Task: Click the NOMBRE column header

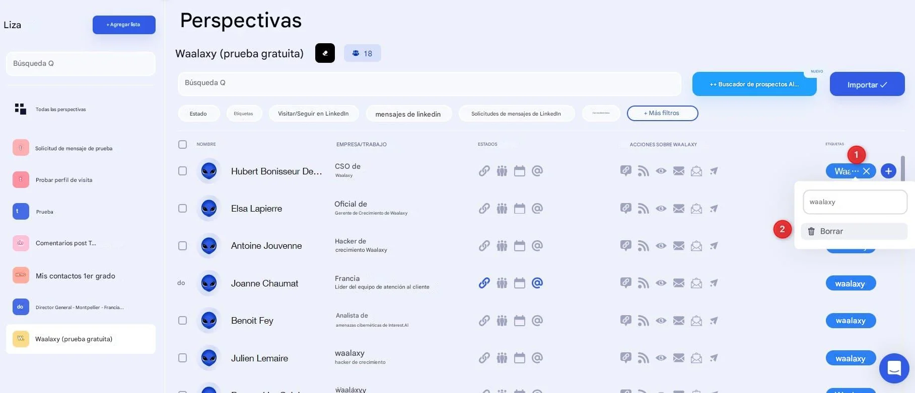Action: (206, 144)
